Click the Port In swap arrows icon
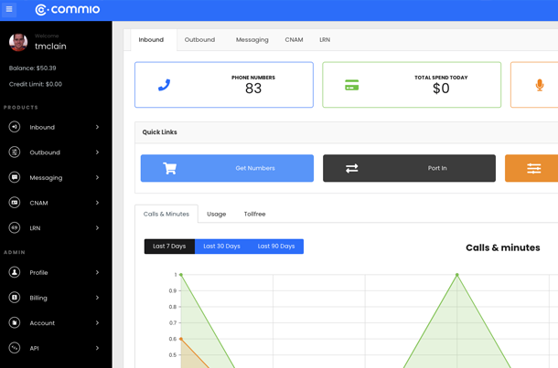558x368 pixels. pyautogui.click(x=351, y=168)
